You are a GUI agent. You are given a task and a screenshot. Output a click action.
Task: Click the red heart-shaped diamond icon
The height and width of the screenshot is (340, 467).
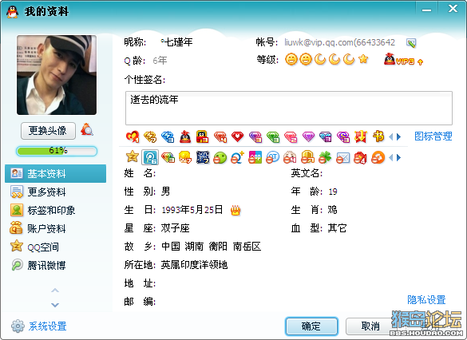[x=237, y=136]
